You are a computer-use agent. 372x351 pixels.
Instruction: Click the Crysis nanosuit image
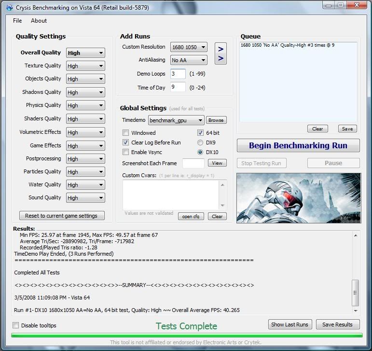(x=299, y=198)
